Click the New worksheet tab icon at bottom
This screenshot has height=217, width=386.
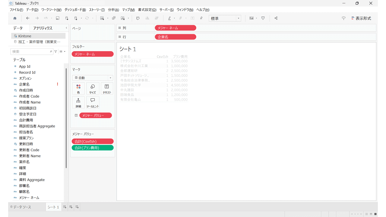(65, 207)
